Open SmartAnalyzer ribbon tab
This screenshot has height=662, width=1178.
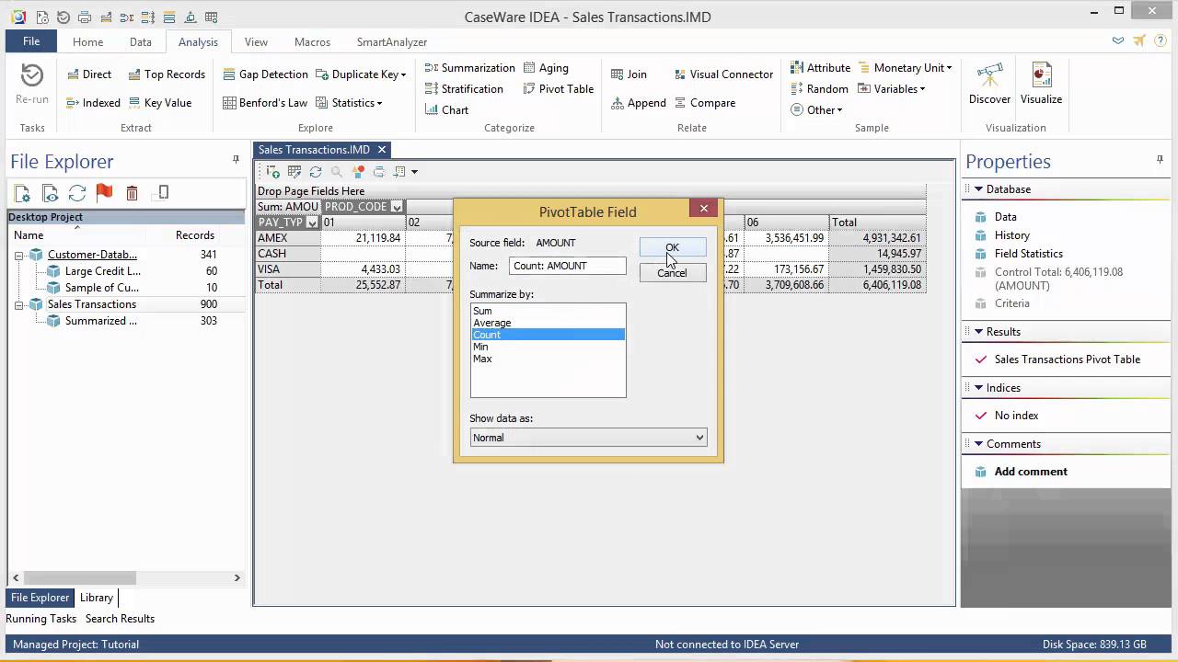point(392,41)
